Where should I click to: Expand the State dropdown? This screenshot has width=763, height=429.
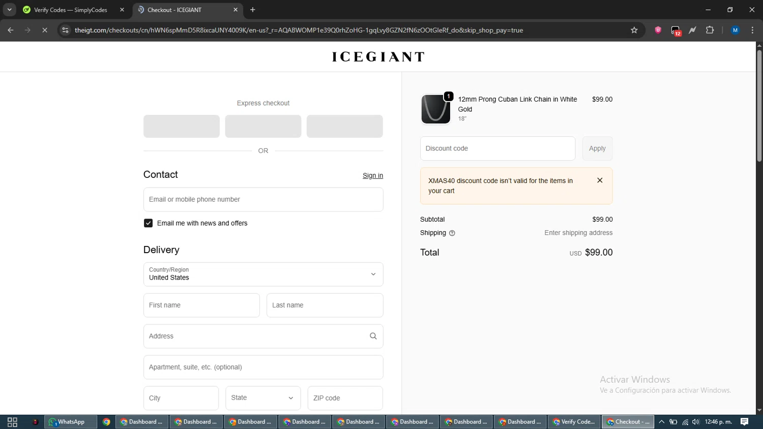coord(263,398)
